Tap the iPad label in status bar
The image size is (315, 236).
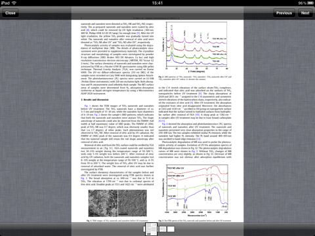(x=5, y=3)
